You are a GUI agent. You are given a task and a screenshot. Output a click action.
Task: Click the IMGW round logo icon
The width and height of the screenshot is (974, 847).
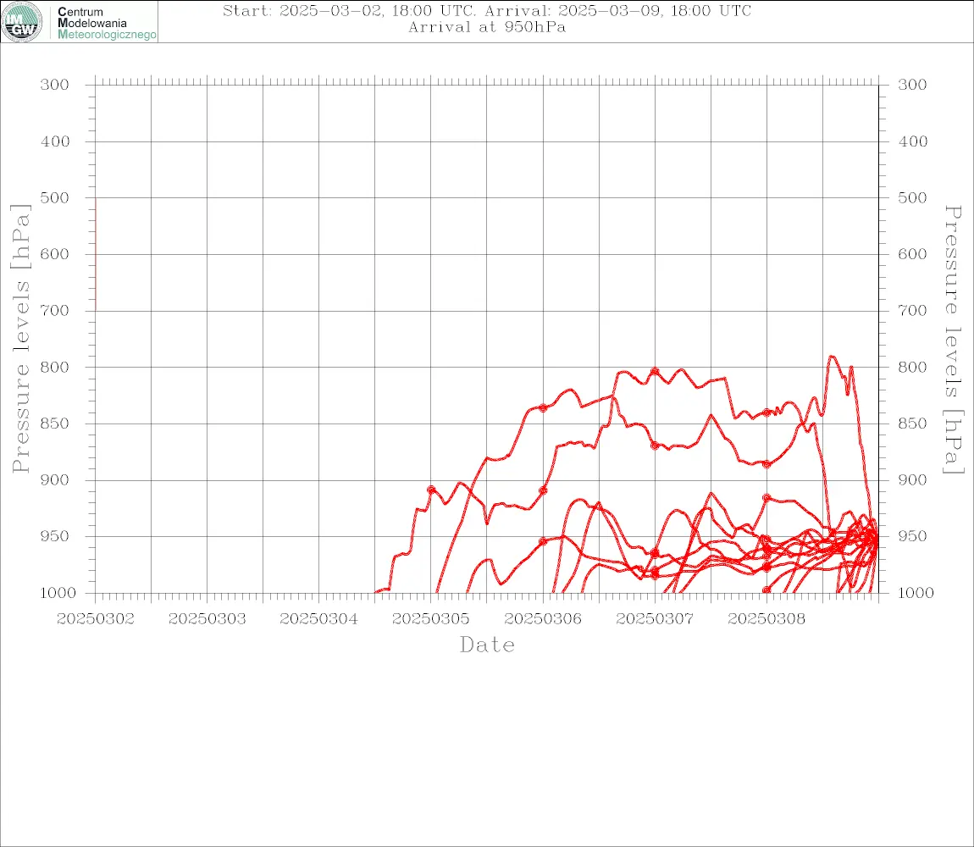point(22,22)
